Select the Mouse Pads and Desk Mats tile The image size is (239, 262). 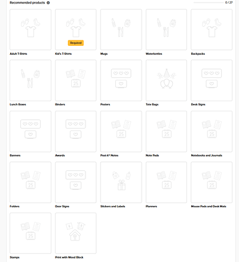[212, 182]
